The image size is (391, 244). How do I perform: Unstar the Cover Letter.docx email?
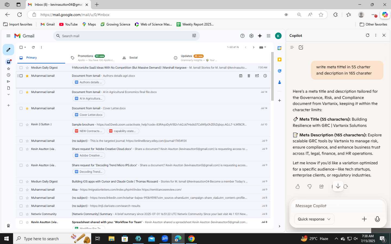[x=27, y=108]
